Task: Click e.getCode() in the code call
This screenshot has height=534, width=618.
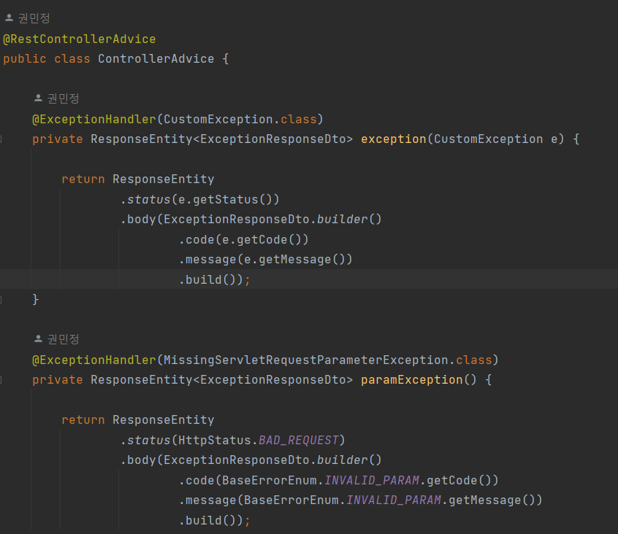Action: click(262, 240)
